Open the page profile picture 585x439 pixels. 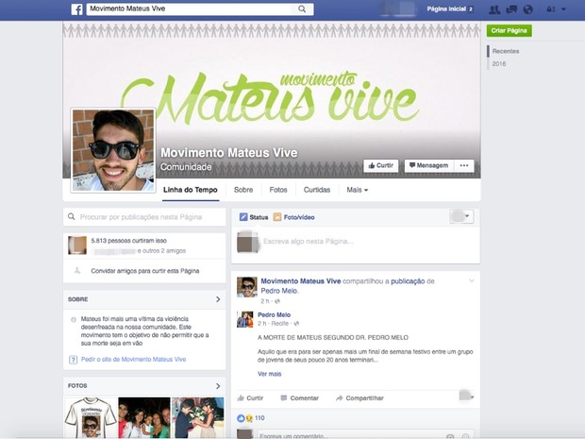click(x=112, y=150)
